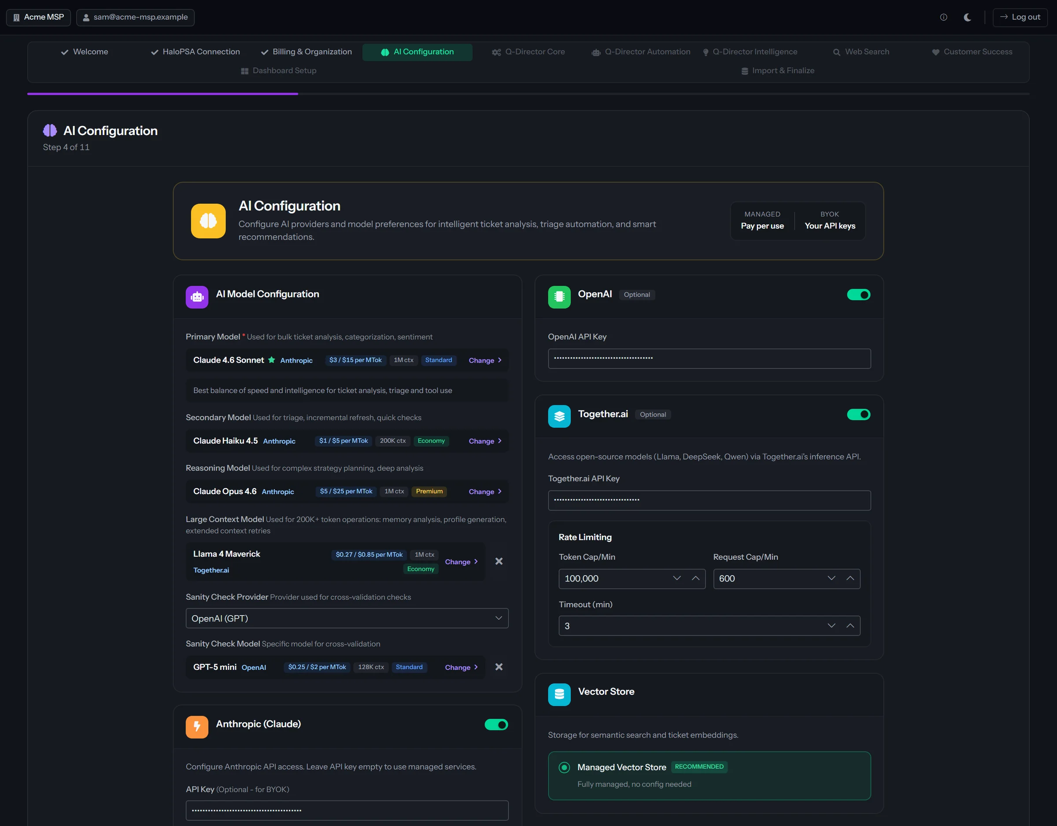Disable the Together.ai provider toggle
This screenshot has width=1057, height=826.
click(858, 415)
